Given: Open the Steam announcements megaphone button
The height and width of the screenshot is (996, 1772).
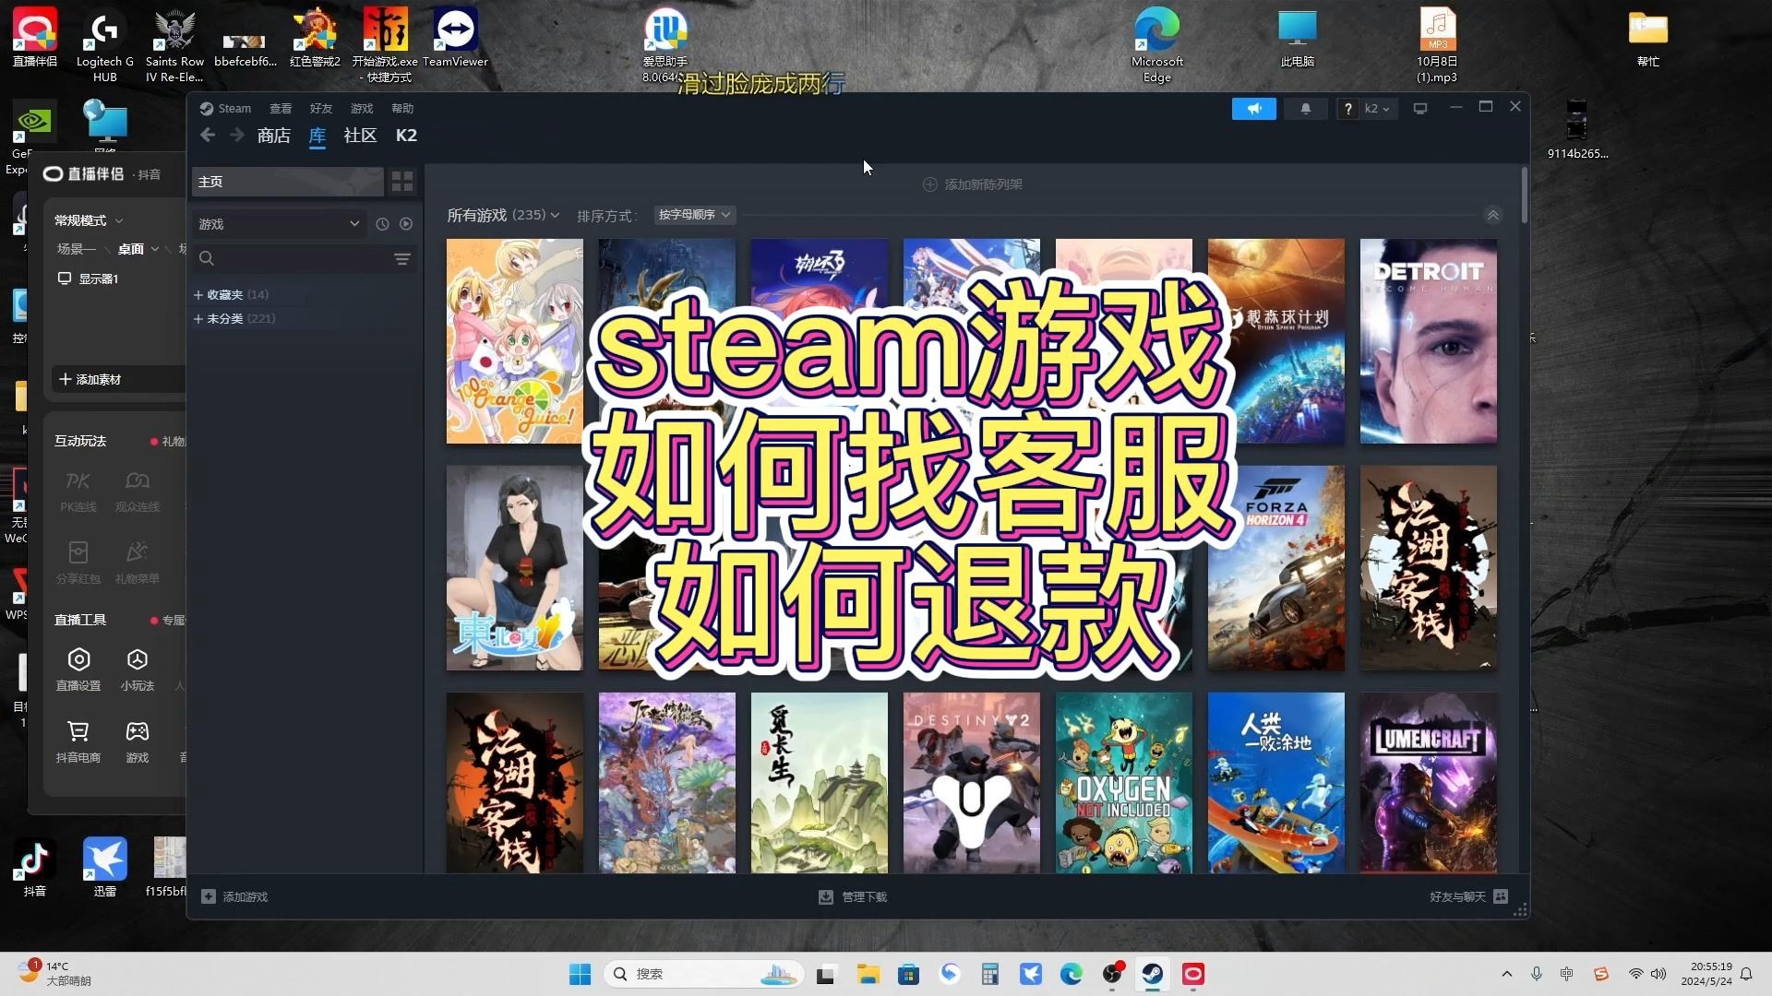Looking at the screenshot, I should pyautogui.click(x=1253, y=109).
